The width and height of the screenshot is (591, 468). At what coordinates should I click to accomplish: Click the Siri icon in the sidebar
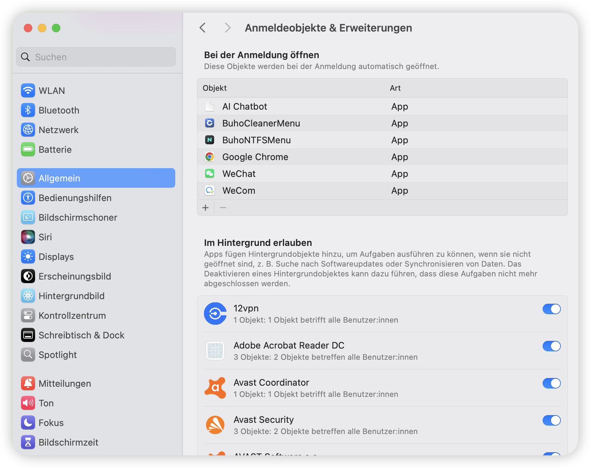[x=28, y=237]
